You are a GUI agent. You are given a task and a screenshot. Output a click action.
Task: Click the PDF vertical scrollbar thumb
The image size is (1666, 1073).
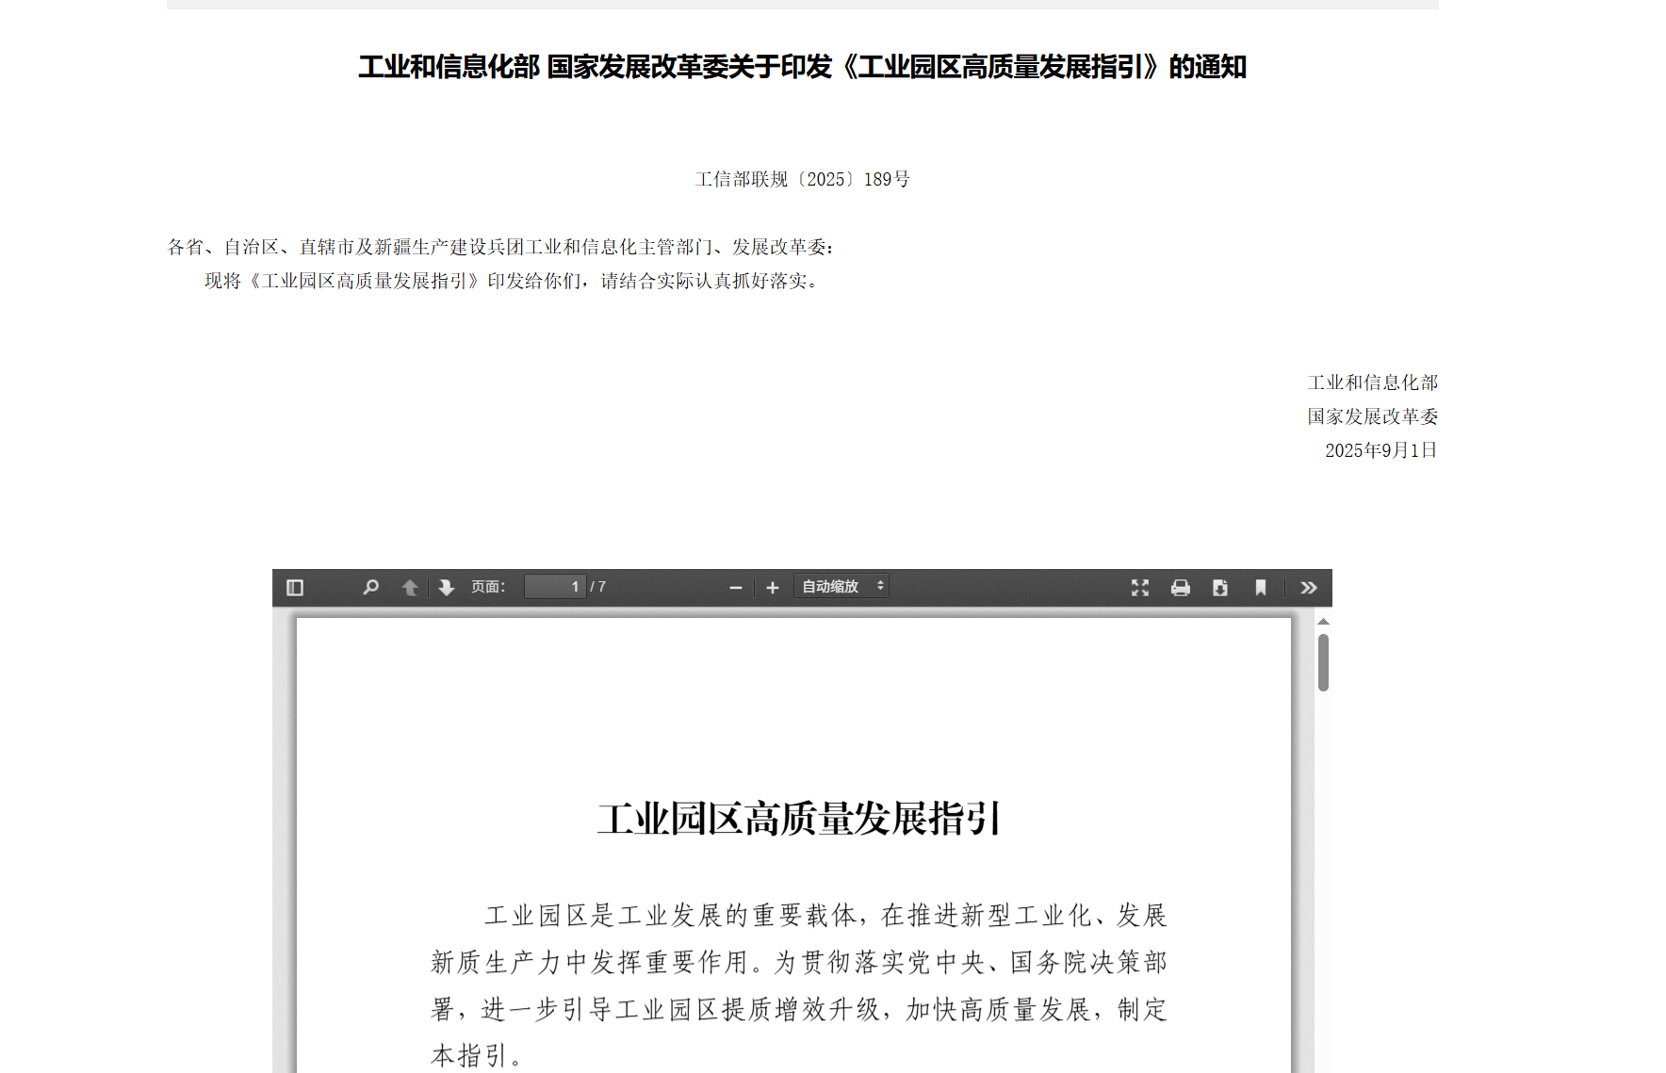1323,662
